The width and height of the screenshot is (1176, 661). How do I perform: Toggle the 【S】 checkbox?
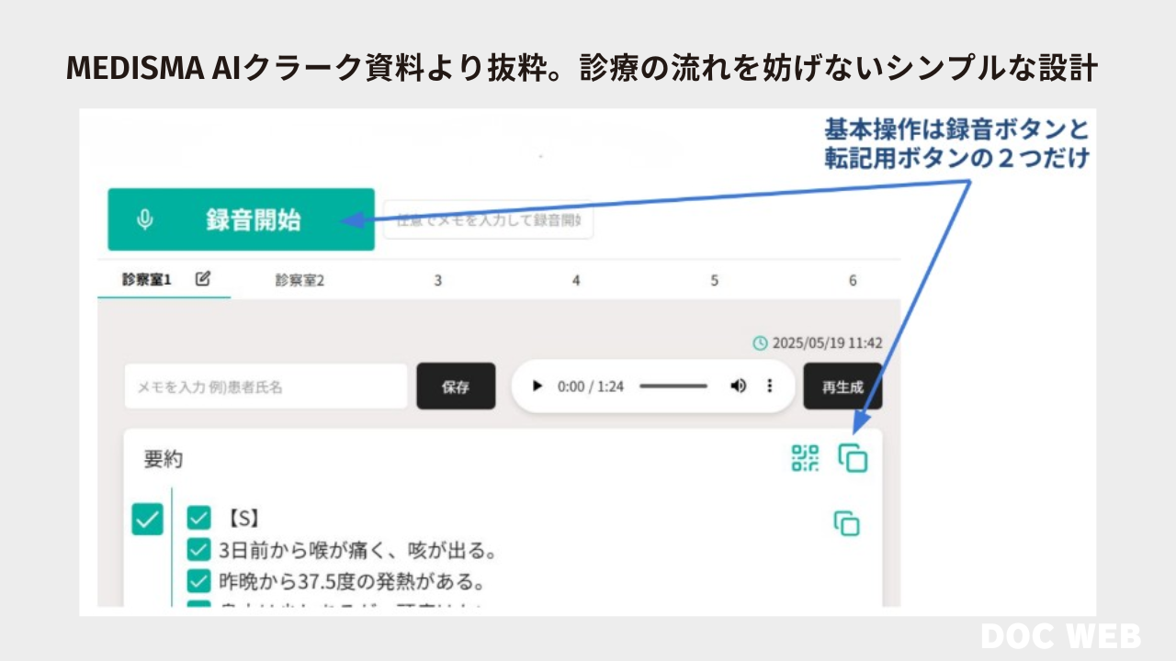point(199,518)
